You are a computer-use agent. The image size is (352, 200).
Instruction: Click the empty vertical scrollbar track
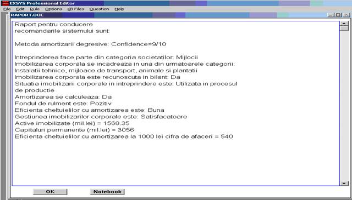[344, 106]
